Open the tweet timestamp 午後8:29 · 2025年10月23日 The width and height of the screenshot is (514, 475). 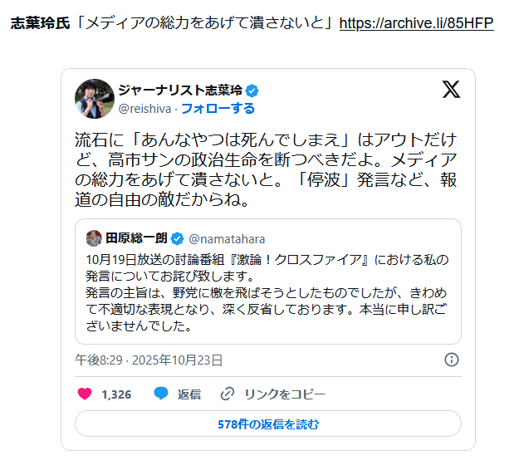(149, 360)
